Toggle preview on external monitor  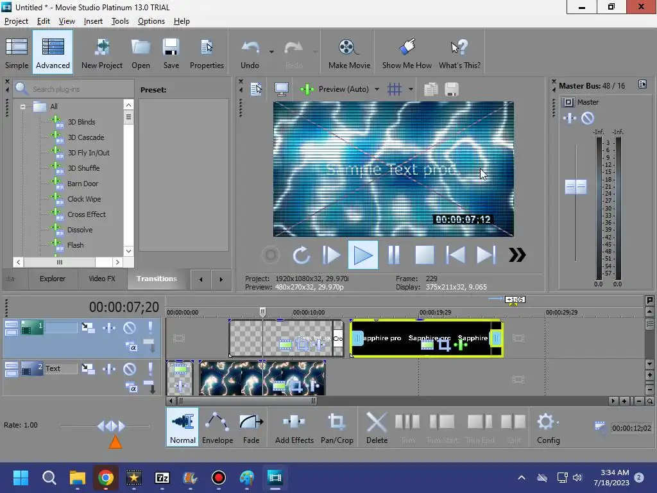coord(281,89)
